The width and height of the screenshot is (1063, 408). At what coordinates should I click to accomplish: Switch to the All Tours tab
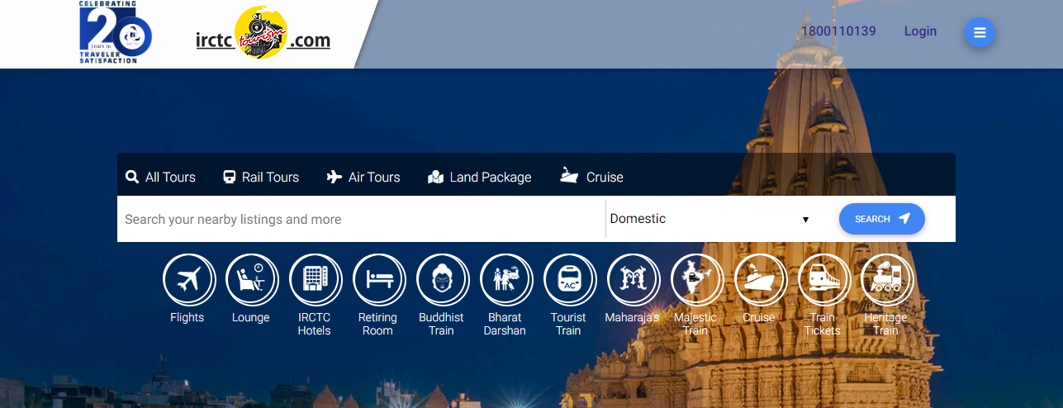pos(160,177)
